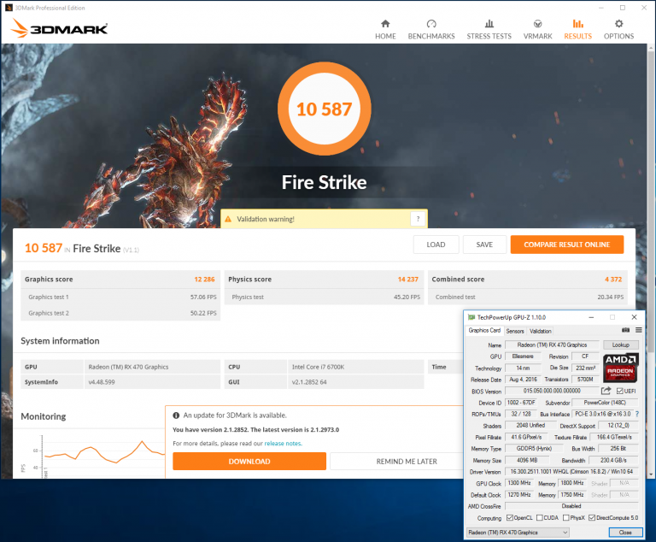Toggle the CUDA checkbox
This screenshot has height=542, width=656.
click(540, 518)
